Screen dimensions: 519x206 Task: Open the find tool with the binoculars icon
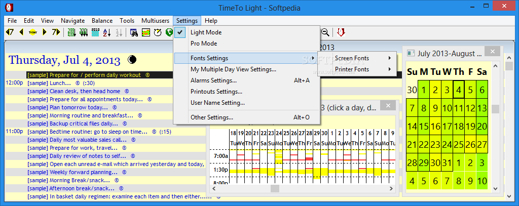[134, 32]
